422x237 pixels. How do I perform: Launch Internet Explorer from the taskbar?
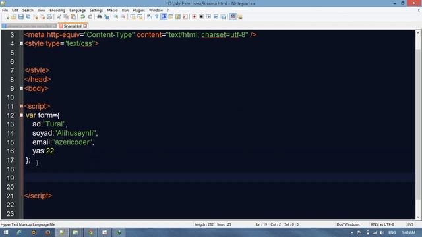[19, 232]
